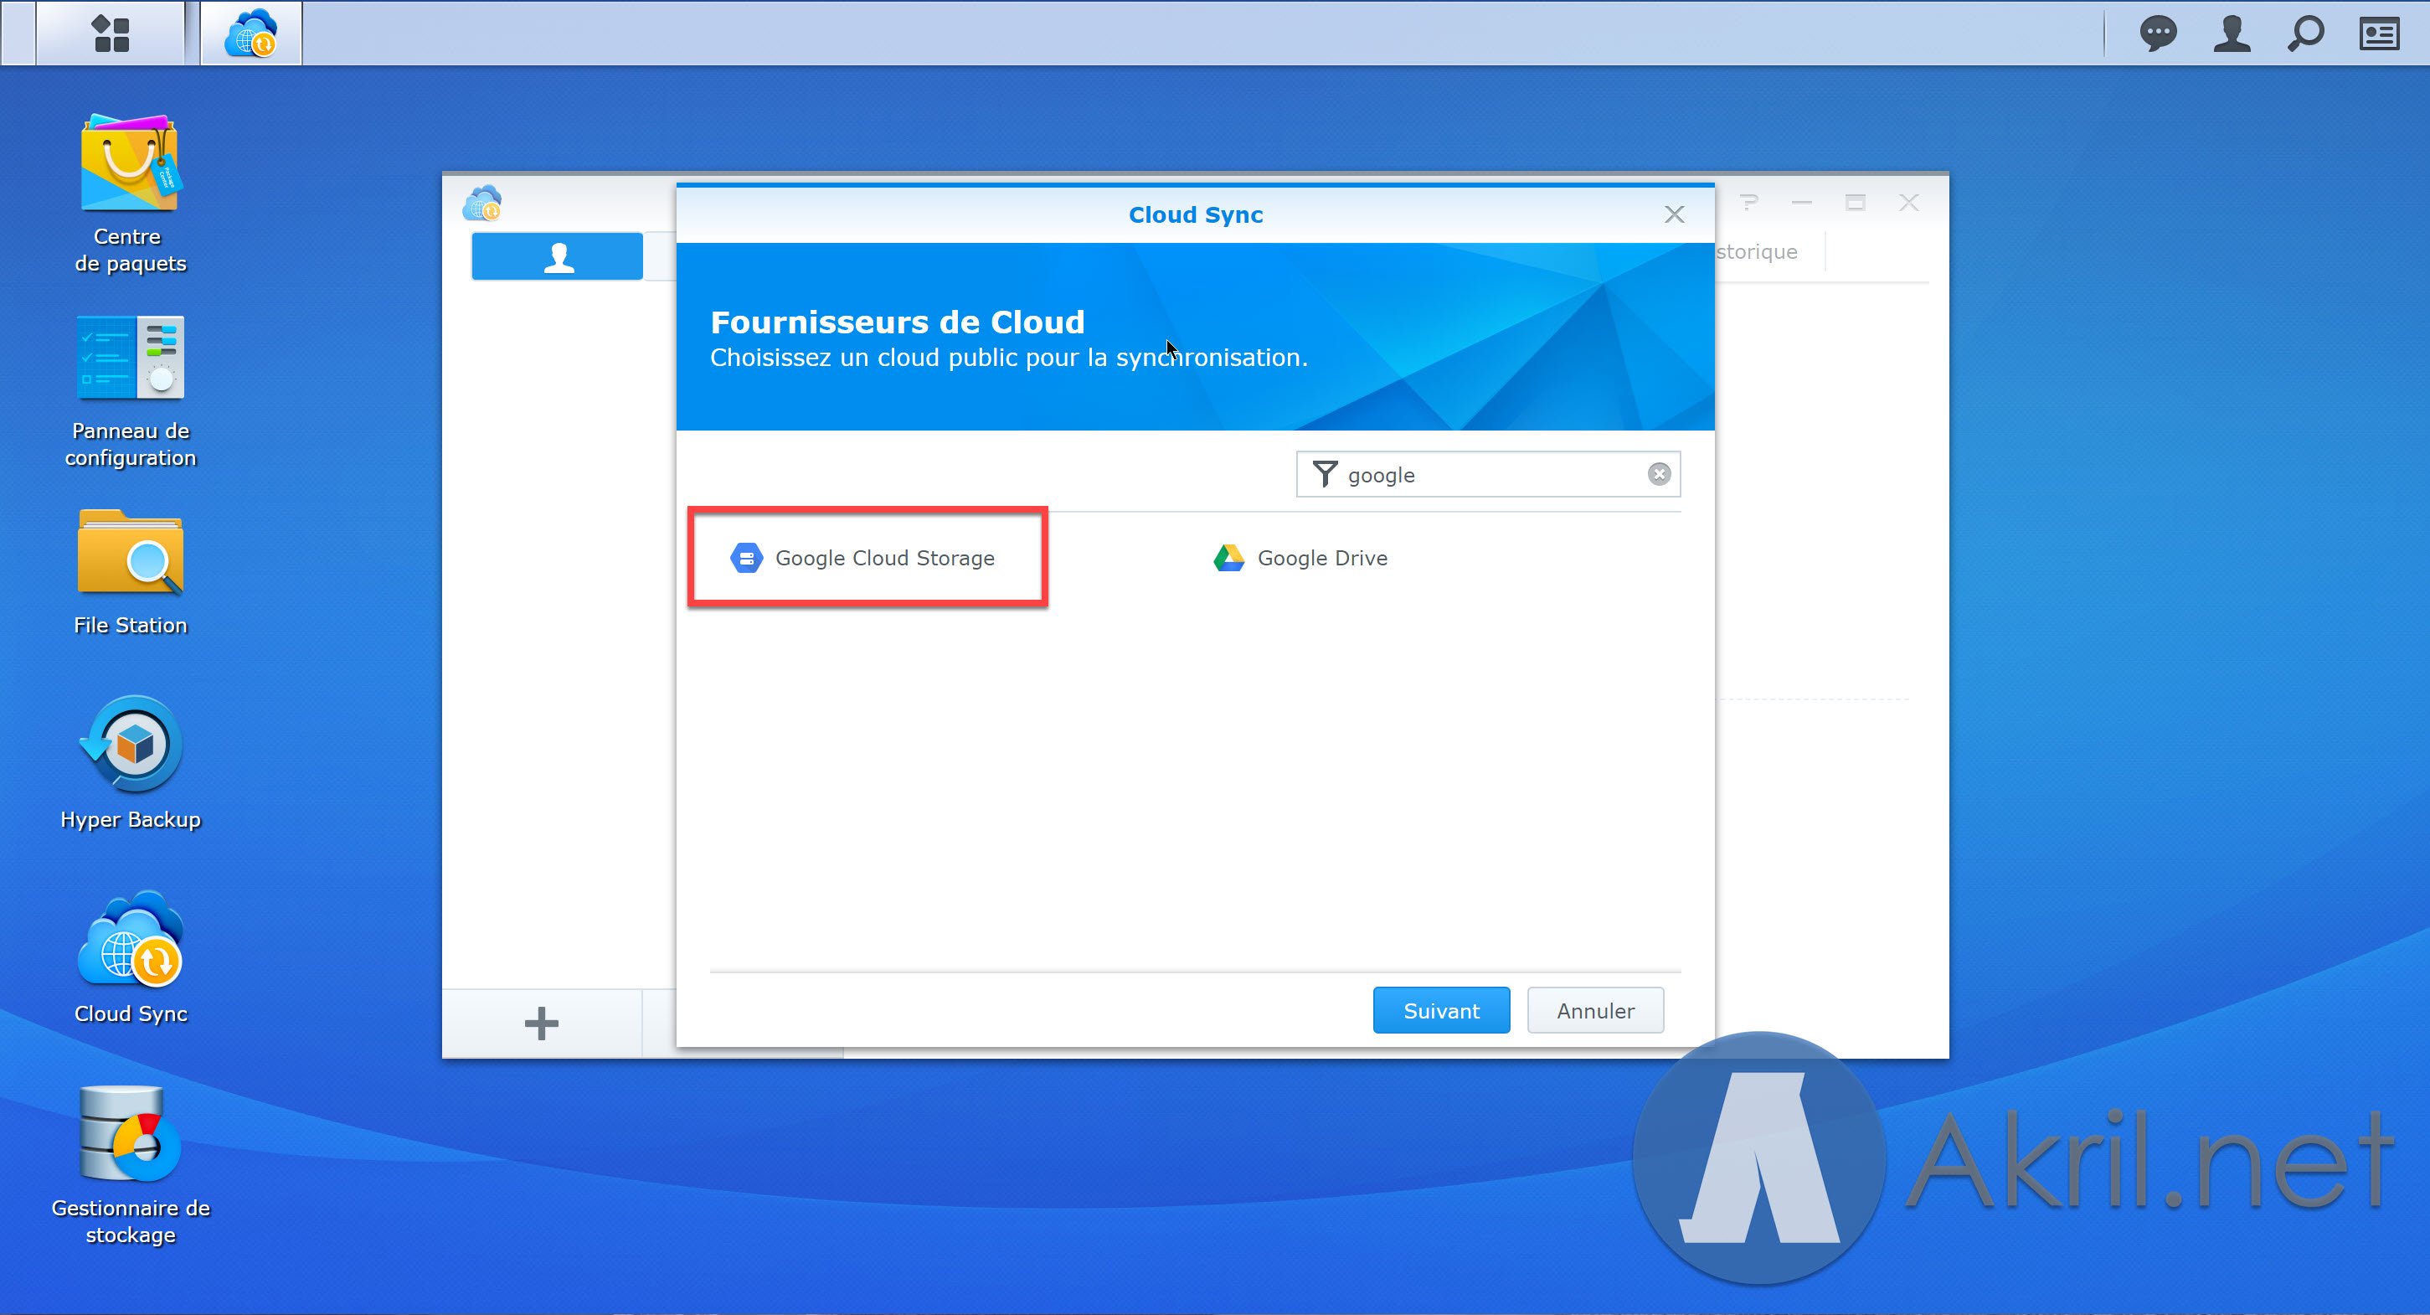
Task: Maximize the background Cloud Sync window
Action: tap(1856, 202)
